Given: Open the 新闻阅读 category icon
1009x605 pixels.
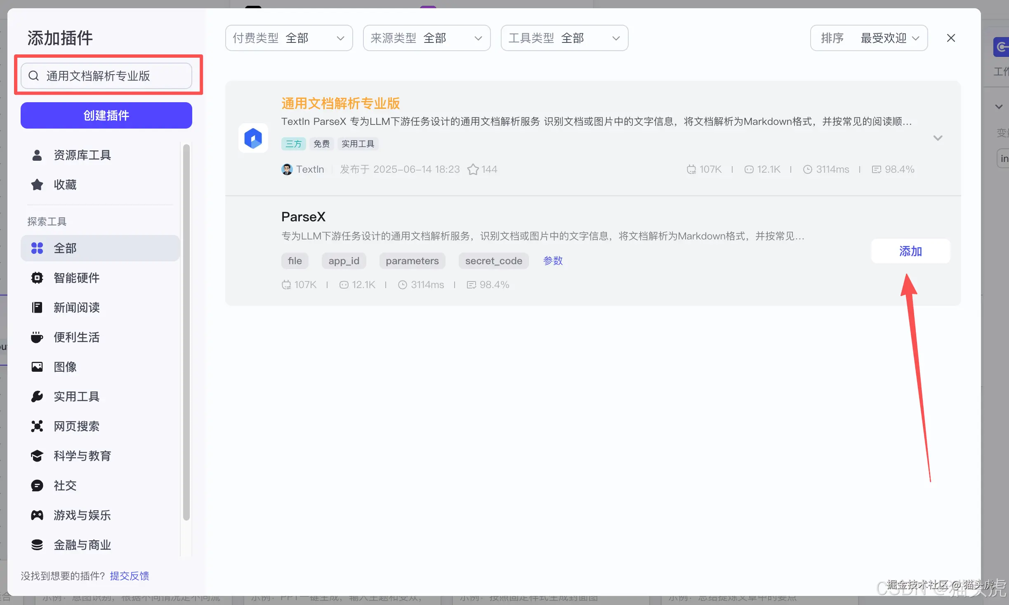Looking at the screenshot, I should (x=37, y=307).
